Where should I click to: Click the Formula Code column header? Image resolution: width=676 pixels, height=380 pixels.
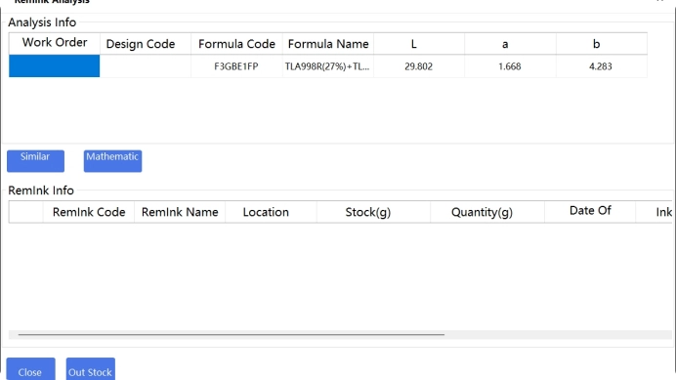[236, 44]
